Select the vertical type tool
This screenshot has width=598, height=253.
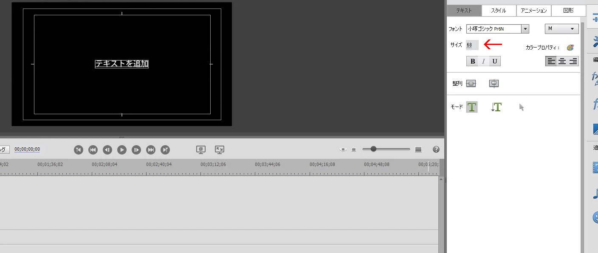click(x=496, y=107)
